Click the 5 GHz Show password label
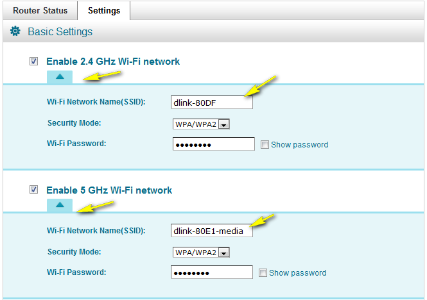The height and width of the screenshot is (300, 427). tap(297, 273)
